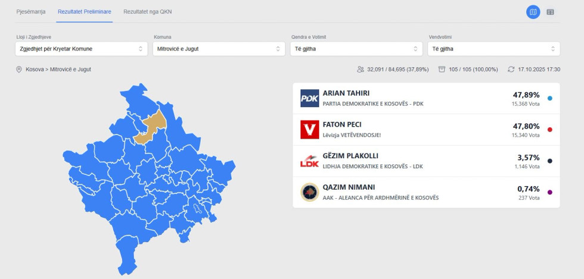Click the Kosova breadcrumb link
The height and width of the screenshot is (279, 584).
[35, 70]
